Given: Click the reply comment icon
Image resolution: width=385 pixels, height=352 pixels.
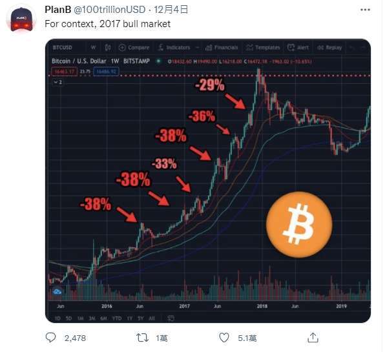Looking at the screenshot, I should pyautogui.click(x=50, y=338).
